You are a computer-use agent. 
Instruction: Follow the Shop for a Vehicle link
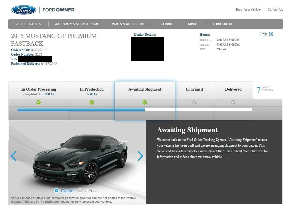pyautogui.click(x=248, y=9)
